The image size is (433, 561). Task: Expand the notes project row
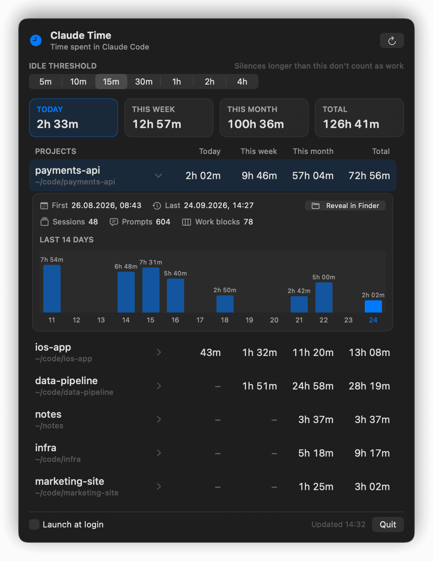click(x=159, y=420)
